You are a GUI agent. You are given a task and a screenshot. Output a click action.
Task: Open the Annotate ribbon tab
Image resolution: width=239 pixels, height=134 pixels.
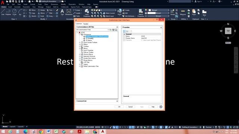coord(17,7)
